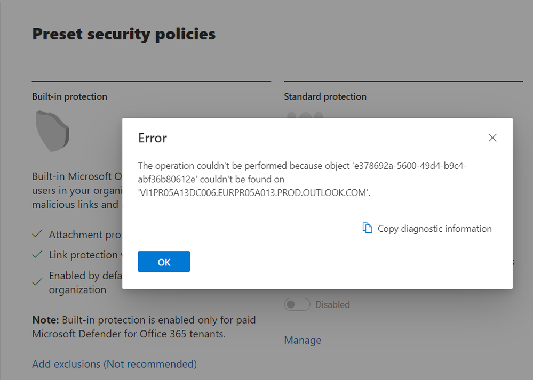Toggle the Disabled switch under Standard protection
533x380 pixels.
297,304
